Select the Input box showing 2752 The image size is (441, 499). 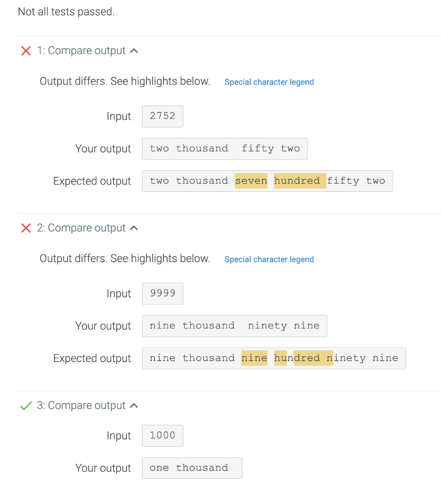tap(162, 116)
